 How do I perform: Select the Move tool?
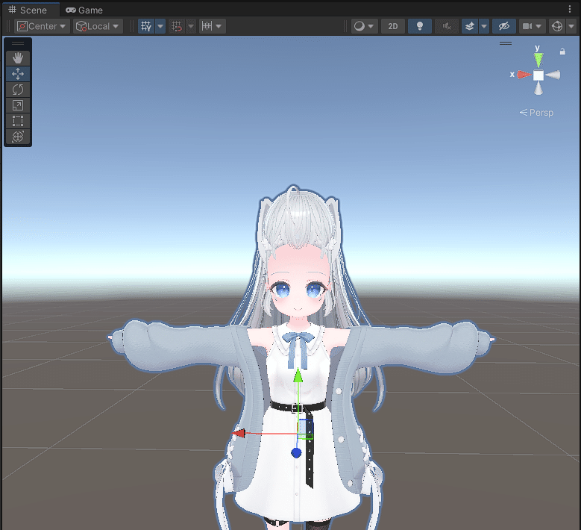click(18, 74)
